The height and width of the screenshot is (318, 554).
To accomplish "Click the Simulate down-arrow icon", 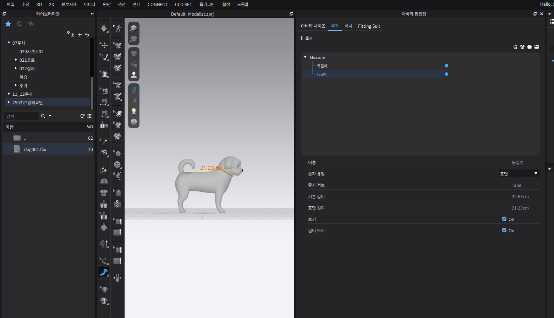I will [x=104, y=28].
